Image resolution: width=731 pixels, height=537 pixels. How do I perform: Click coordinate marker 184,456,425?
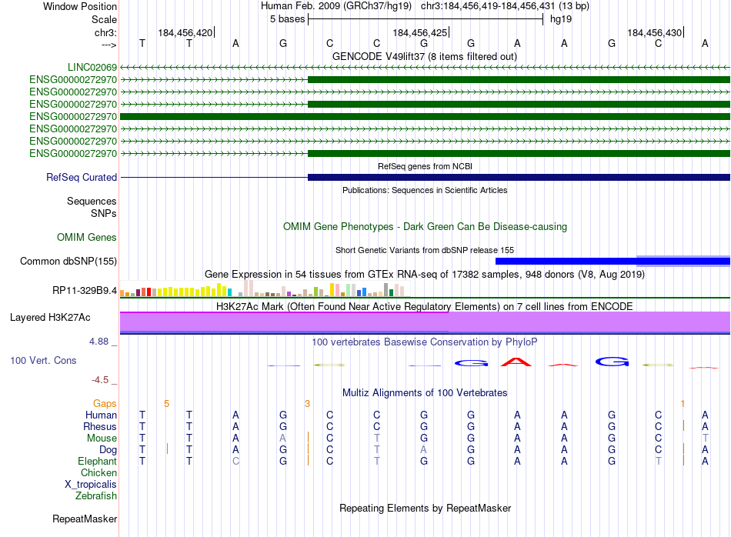pos(420,32)
